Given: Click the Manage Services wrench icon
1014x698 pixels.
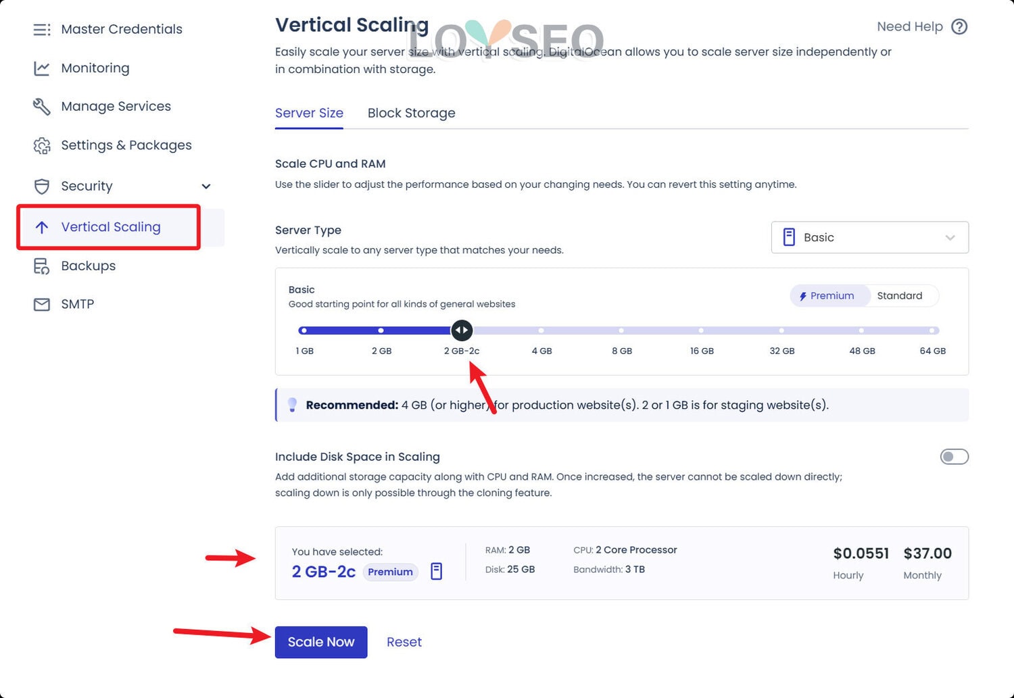Looking at the screenshot, I should (x=42, y=107).
